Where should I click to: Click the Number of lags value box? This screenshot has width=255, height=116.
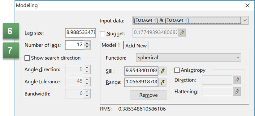pos(75,45)
